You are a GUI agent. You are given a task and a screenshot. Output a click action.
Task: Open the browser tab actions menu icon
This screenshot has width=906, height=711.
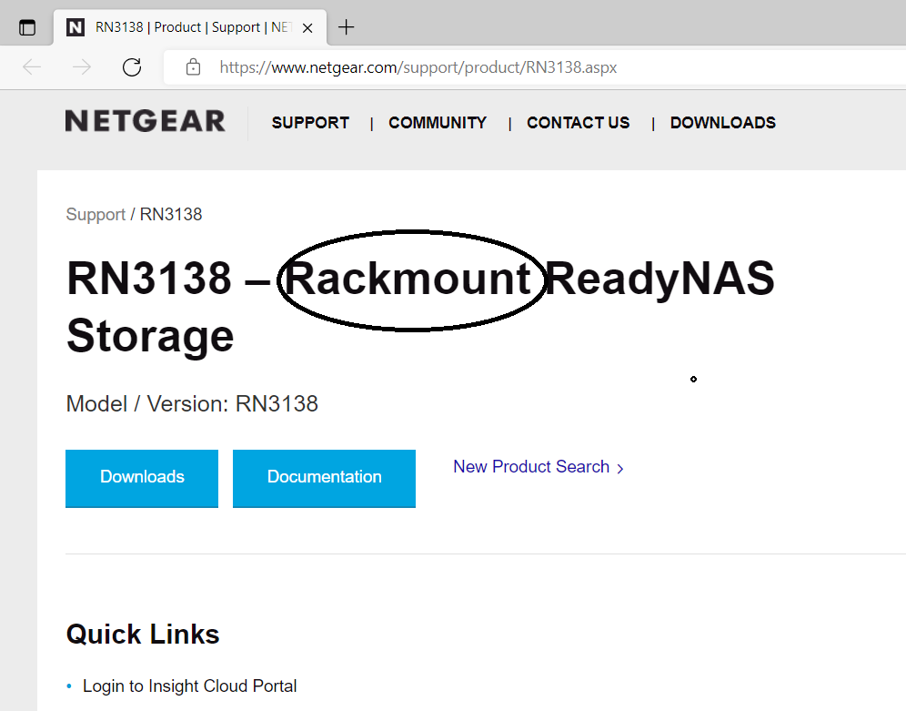[27, 27]
